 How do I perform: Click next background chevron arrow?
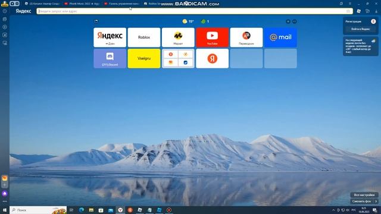pos(376,202)
